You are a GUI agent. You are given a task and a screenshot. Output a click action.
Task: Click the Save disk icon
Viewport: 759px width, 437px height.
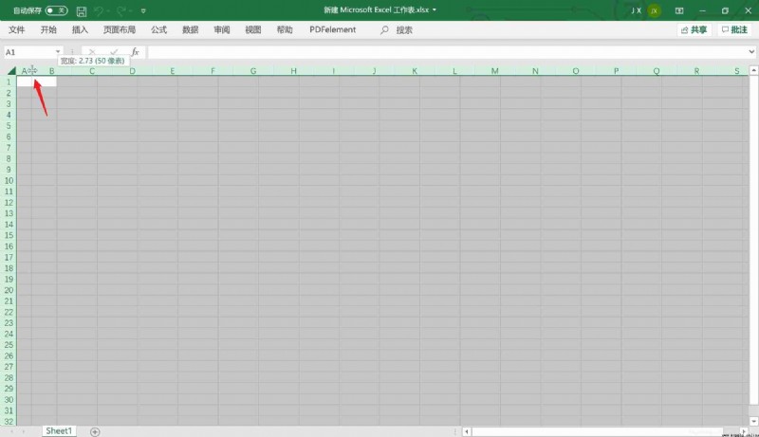pos(82,10)
